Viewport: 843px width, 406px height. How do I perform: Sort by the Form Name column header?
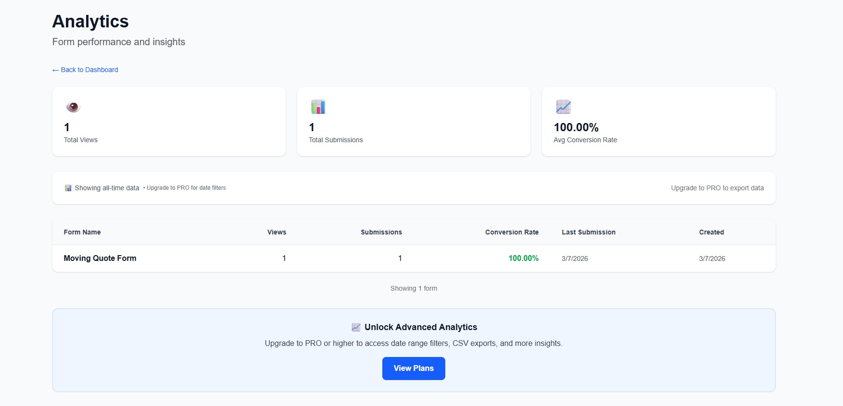(x=82, y=232)
